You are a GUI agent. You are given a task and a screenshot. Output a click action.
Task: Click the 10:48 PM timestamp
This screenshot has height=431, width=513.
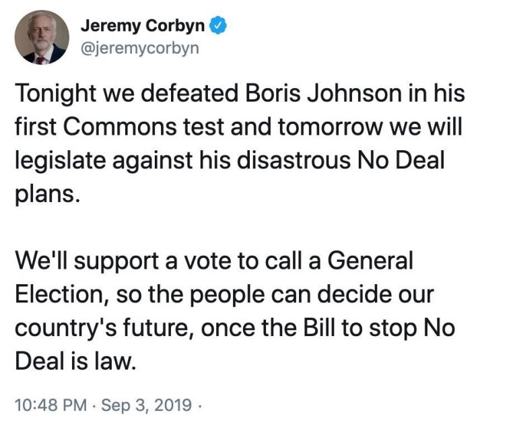coord(50,406)
